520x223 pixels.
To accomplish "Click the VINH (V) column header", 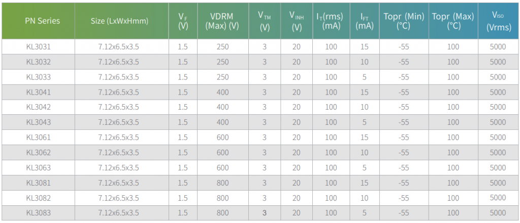I will point(297,21).
